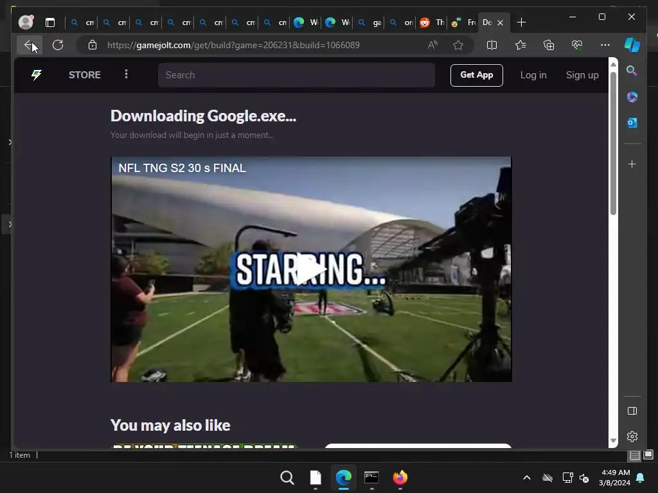This screenshot has height=493, width=658.
Task: Click the Edge taskbar icon
Action: point(344,478)
